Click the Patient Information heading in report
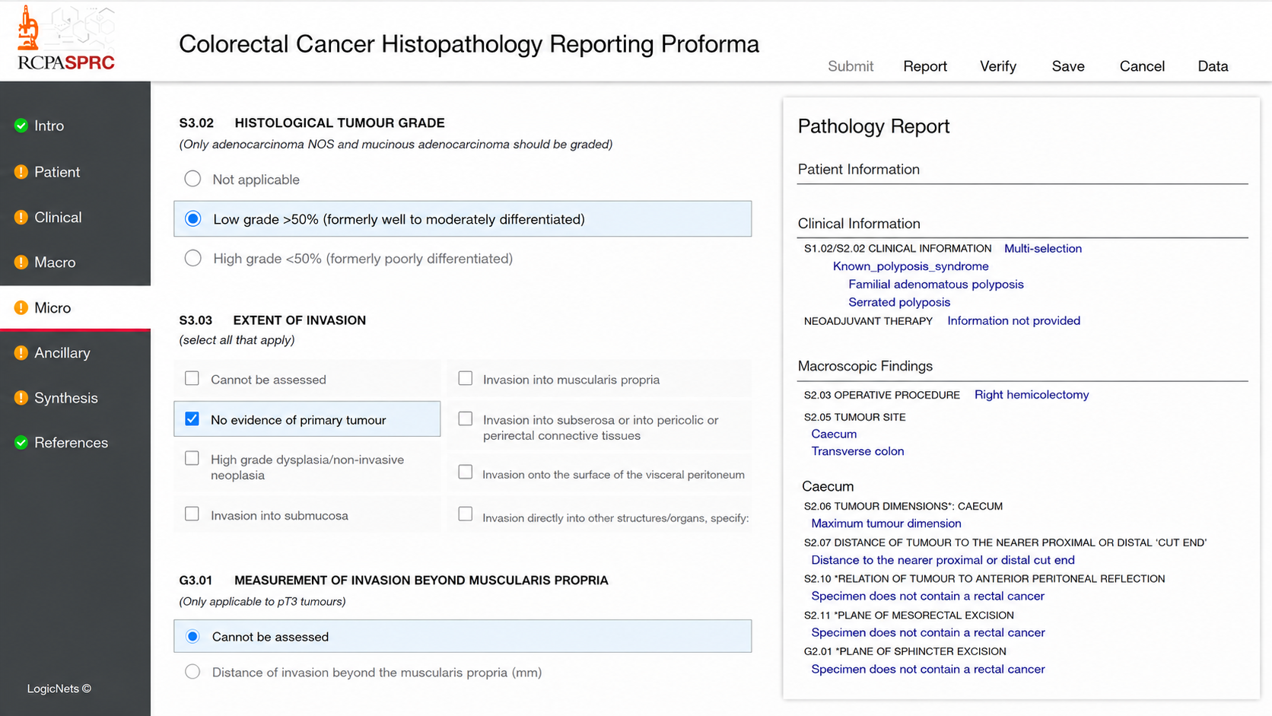 tap(858, 170)
